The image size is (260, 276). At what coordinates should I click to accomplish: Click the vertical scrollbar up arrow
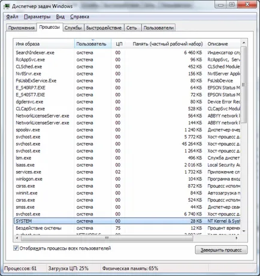coord(244,43)
